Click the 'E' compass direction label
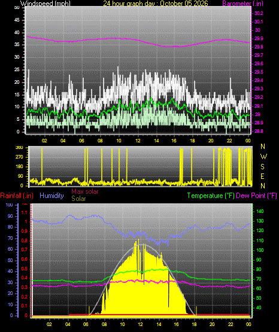This screenshot has width=279, height=332. pos(262,176)
